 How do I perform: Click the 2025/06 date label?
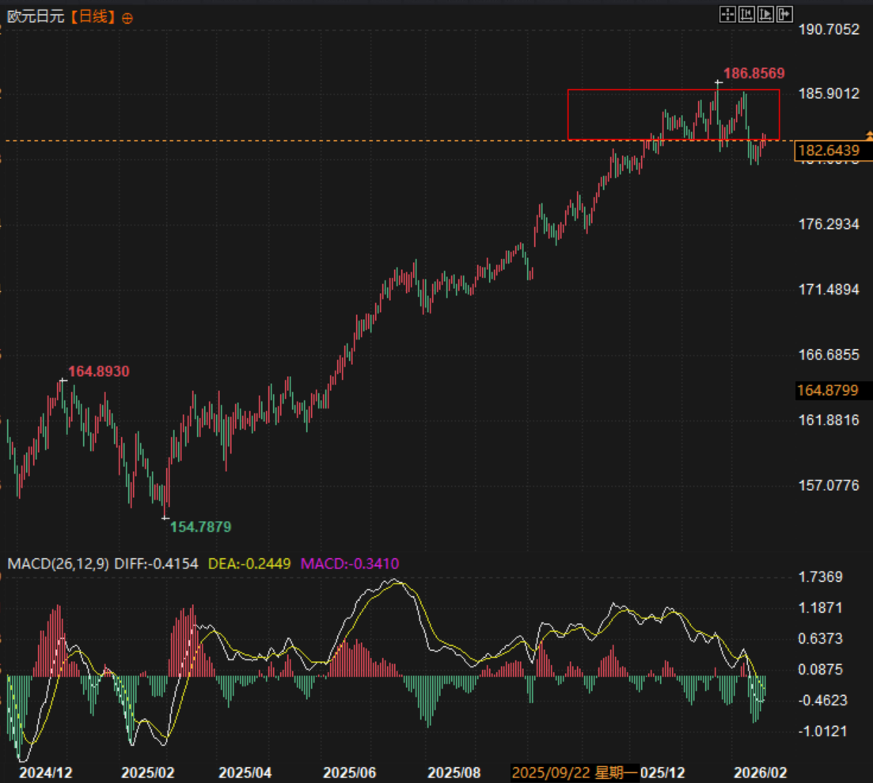point(350,773)
